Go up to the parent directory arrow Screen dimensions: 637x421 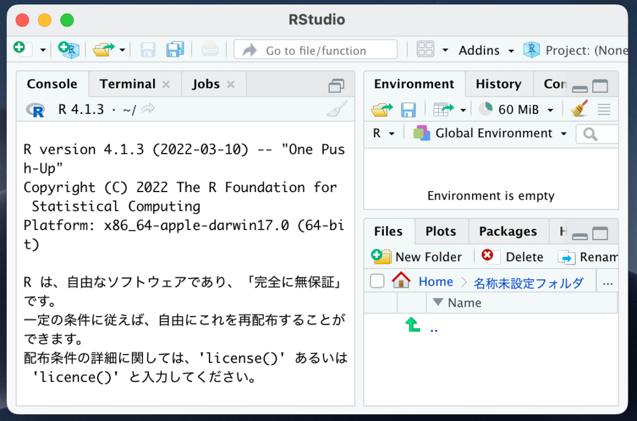tap(413, 325)
